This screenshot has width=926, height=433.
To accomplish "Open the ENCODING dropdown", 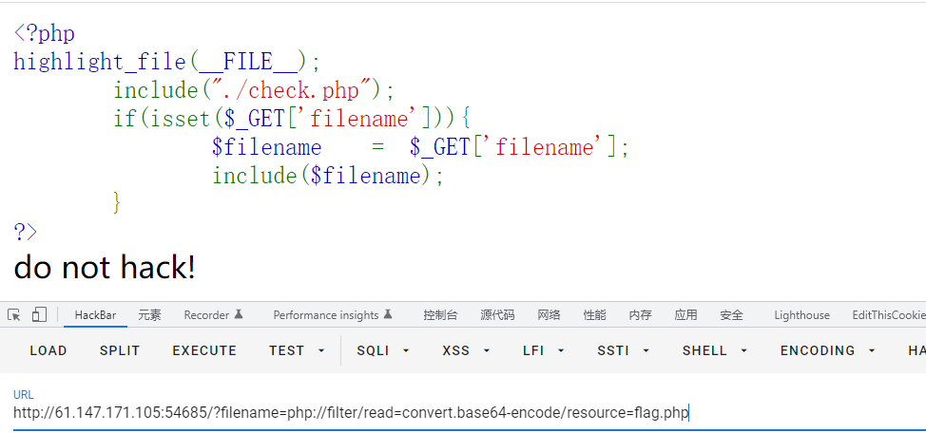I will pyautogui.click(x=827, y=350).
